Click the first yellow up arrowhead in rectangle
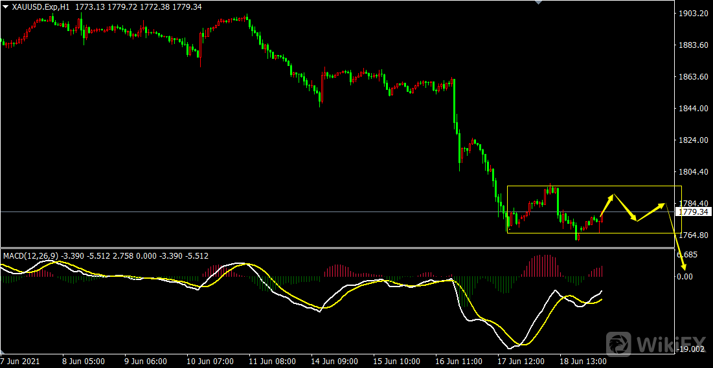The height and width of the screenshot is (368, 713). click(x=611, y=196)
